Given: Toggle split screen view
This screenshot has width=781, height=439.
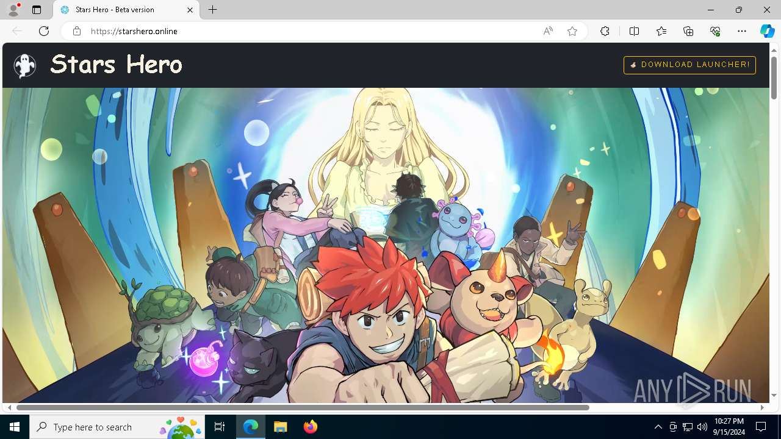Looking at the screenshot, I should coord(634,31).
